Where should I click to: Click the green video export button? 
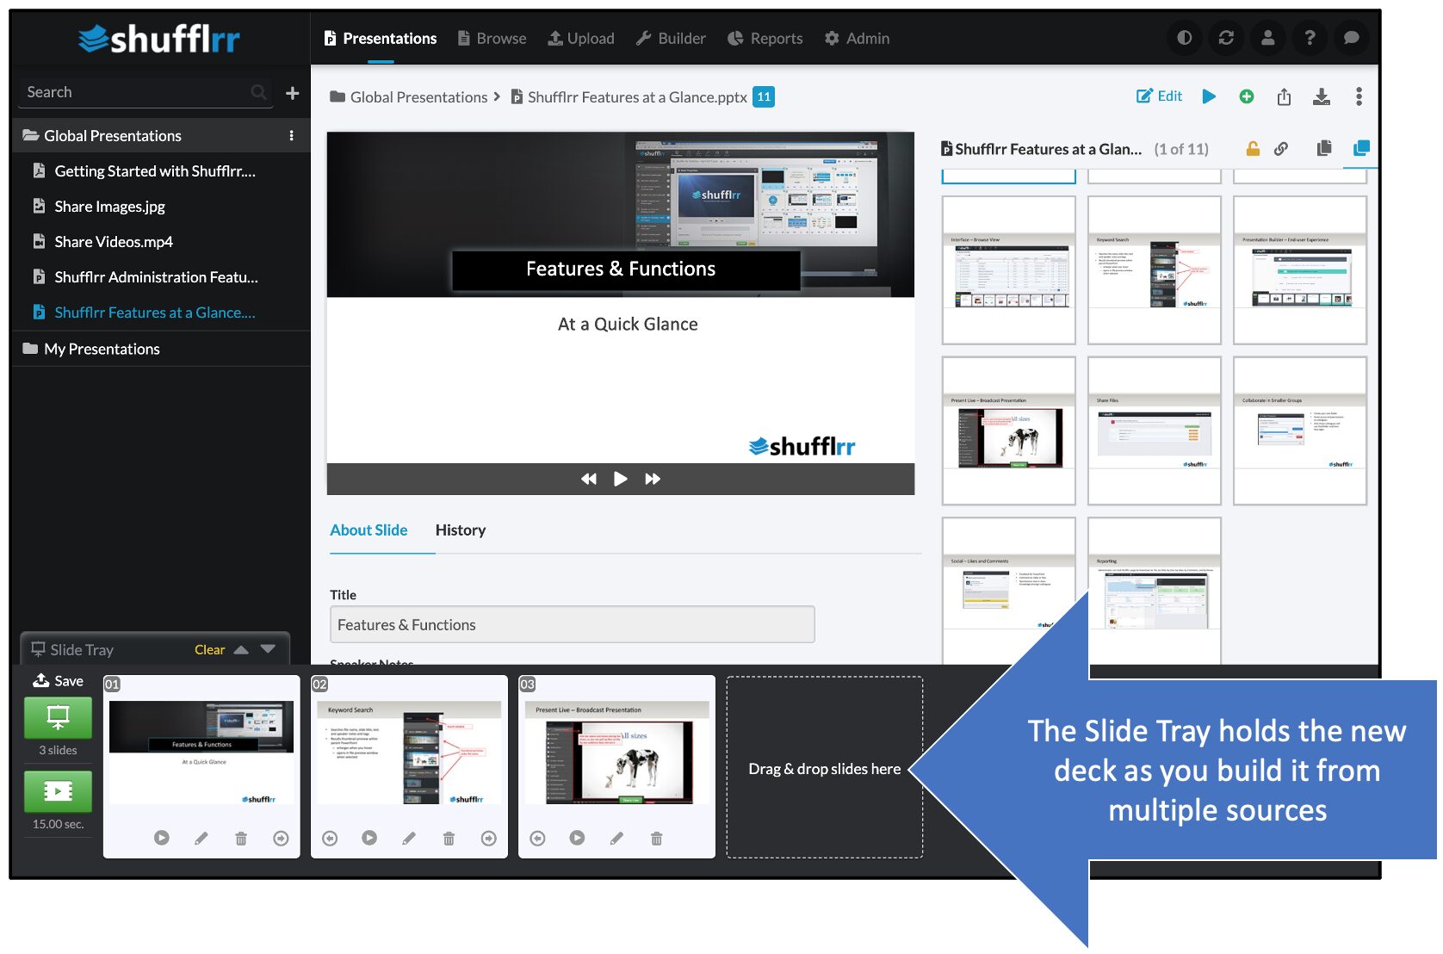(58, 791)
